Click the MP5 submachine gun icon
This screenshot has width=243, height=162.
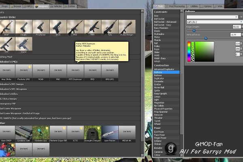pos(92,28)
